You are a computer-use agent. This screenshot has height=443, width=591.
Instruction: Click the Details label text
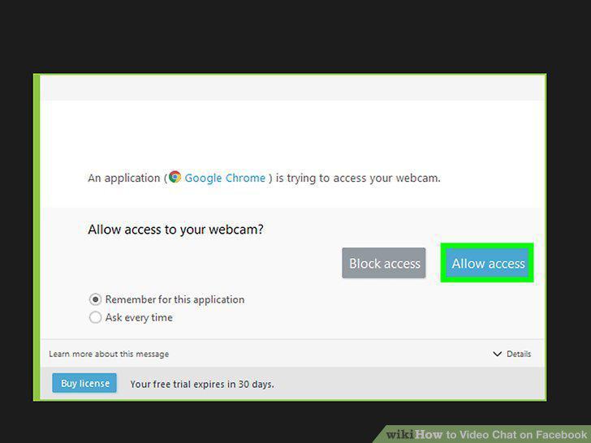pos(519,354)
